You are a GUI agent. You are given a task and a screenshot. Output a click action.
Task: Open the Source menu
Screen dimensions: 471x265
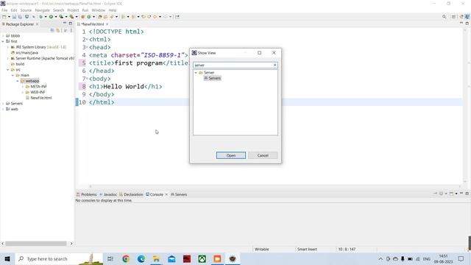click(x=26, y=10)
